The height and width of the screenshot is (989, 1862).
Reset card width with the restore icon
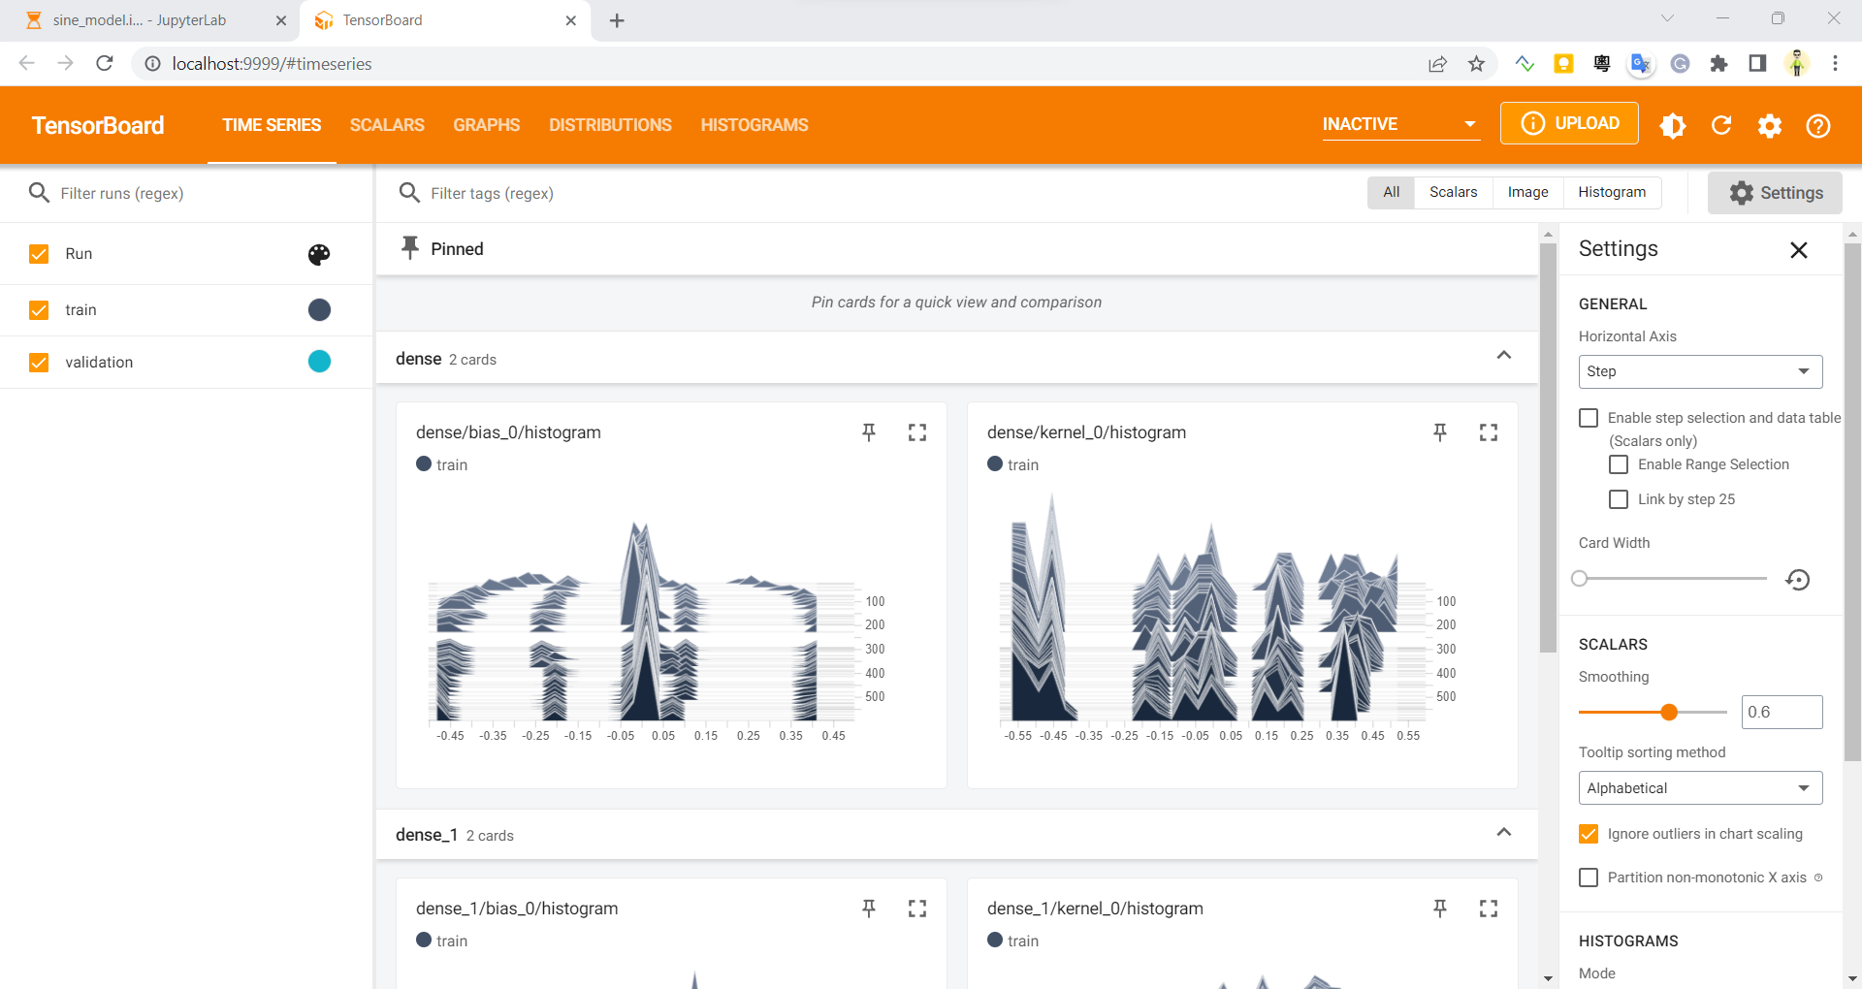tap(1798, 580)
